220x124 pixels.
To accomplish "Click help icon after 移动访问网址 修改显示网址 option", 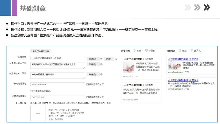I will pyautogui.click(x=102, y=84).
